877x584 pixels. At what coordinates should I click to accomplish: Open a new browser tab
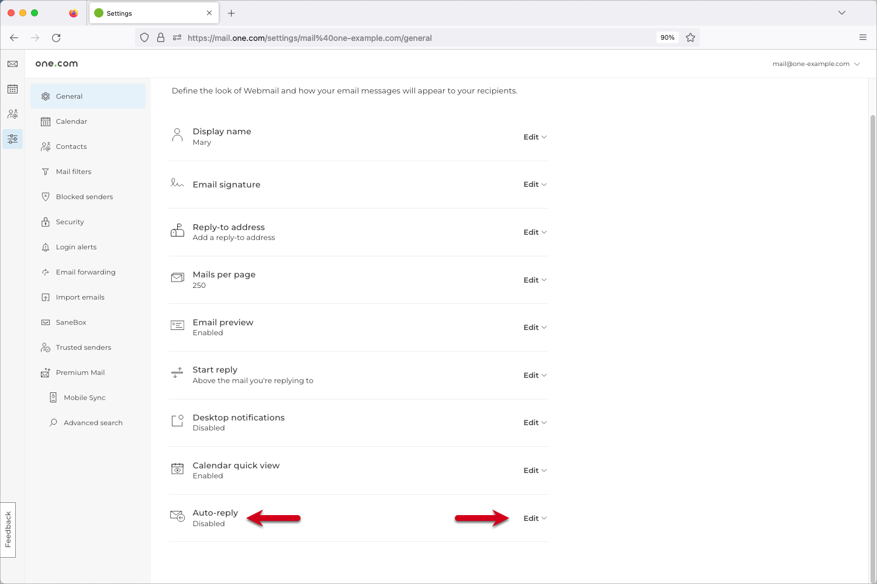[232, 13]
